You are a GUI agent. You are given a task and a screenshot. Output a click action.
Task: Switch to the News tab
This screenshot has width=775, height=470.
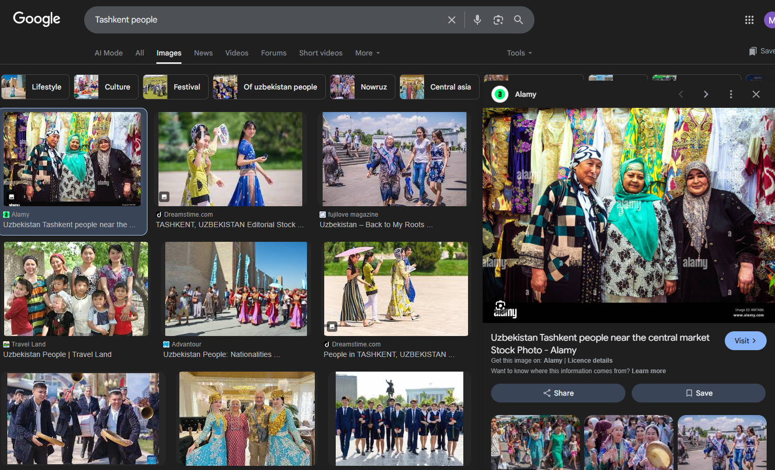(203, 53)
